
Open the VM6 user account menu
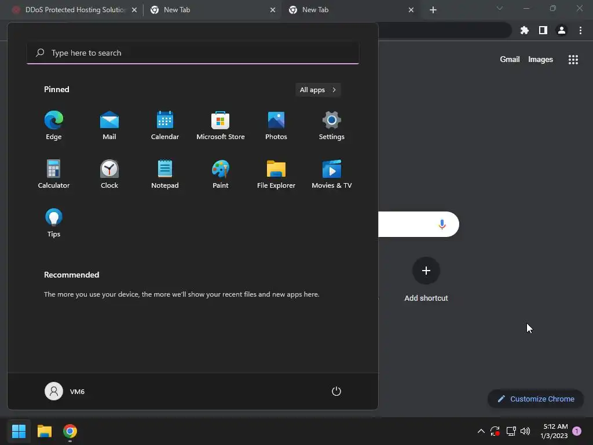pyautogui.click(x=65, y=391)
